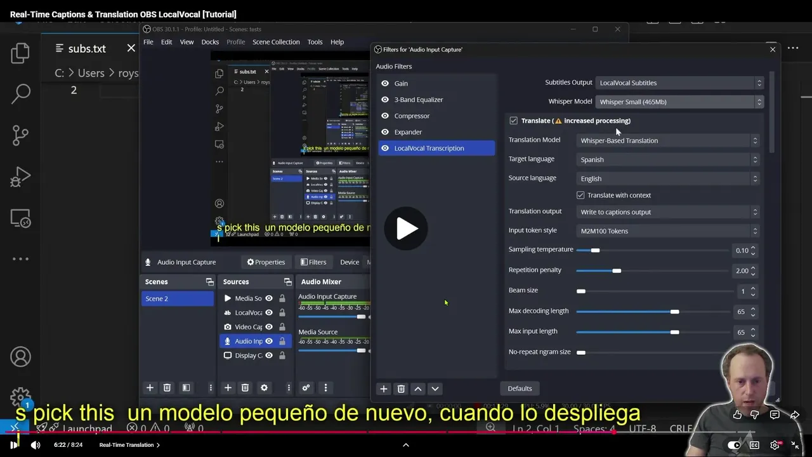Screen dimensions: 812x457
Task: Lock the Video Capture source
Action: click(x=282, y=327)
